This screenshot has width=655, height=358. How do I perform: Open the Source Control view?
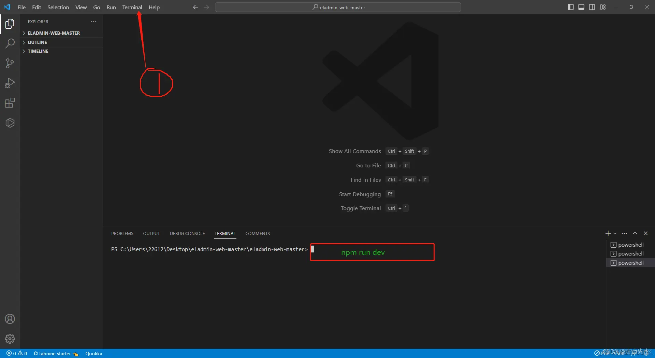click(x=10, y=63)
